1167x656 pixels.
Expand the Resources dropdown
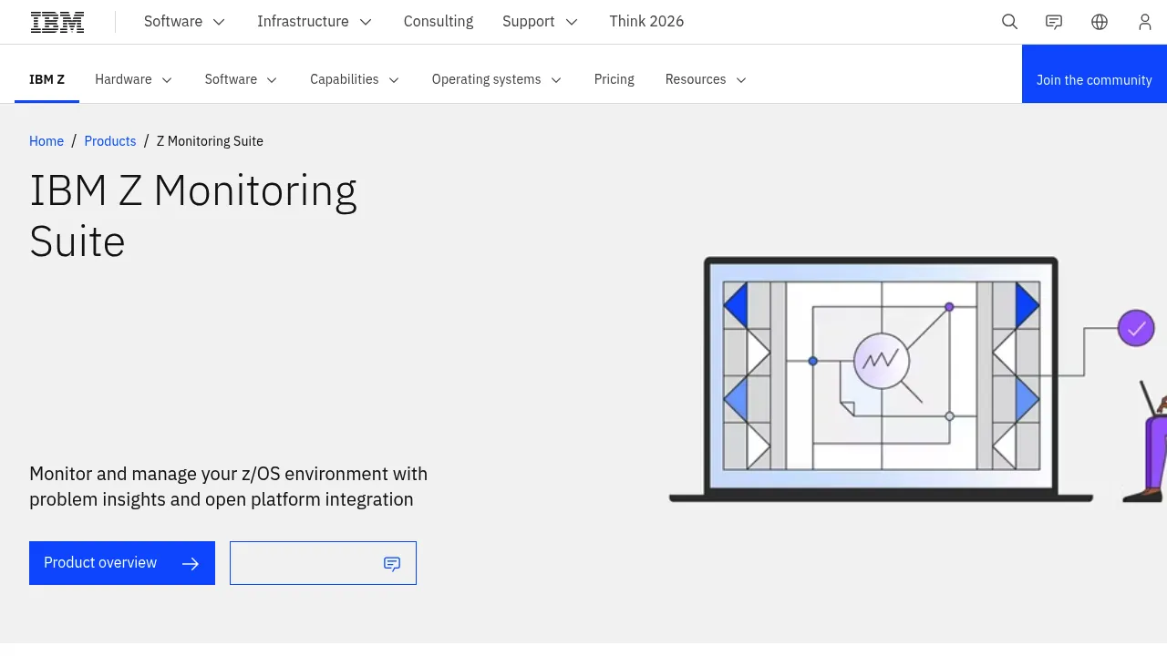pos(706,79)
